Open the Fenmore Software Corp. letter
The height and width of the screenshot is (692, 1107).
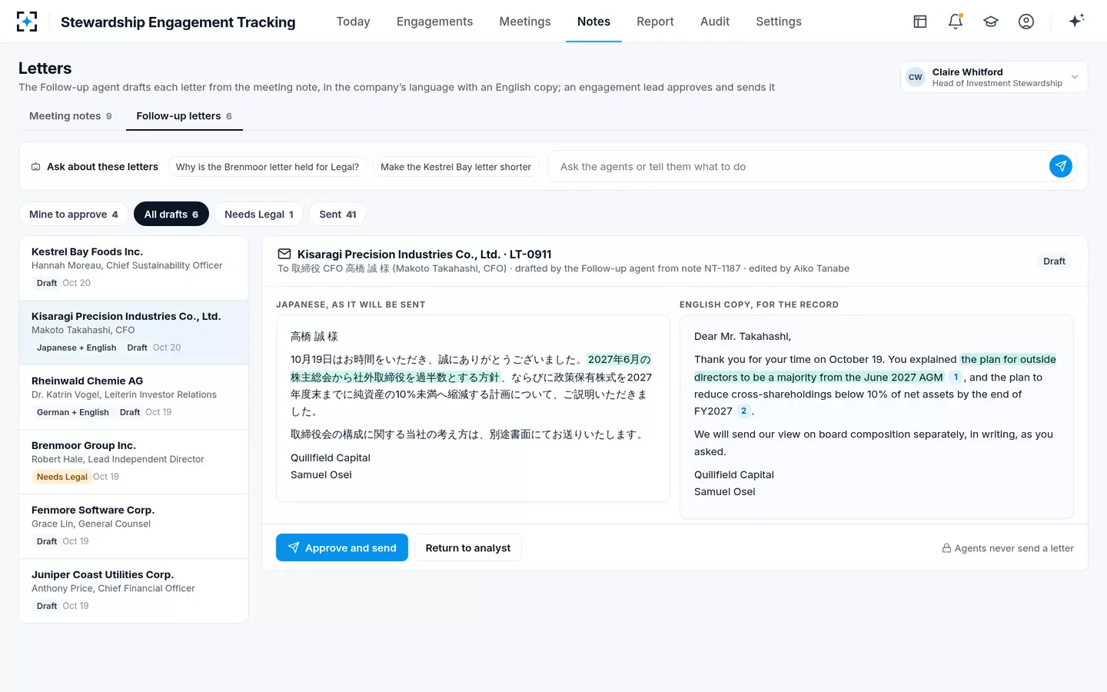pos(134,526)
